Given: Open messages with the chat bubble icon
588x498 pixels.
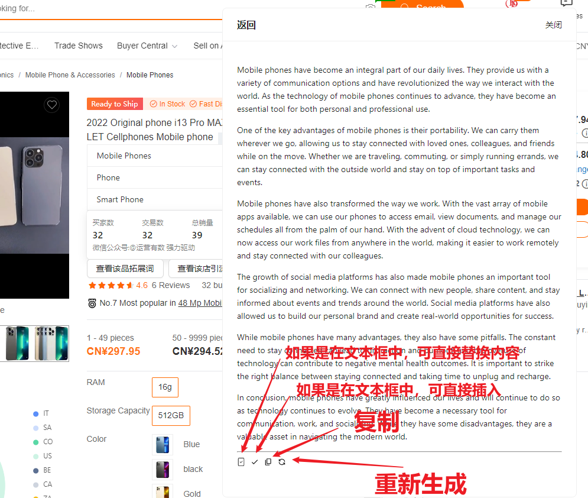Looking at the screenshot, I should (566, 4).
